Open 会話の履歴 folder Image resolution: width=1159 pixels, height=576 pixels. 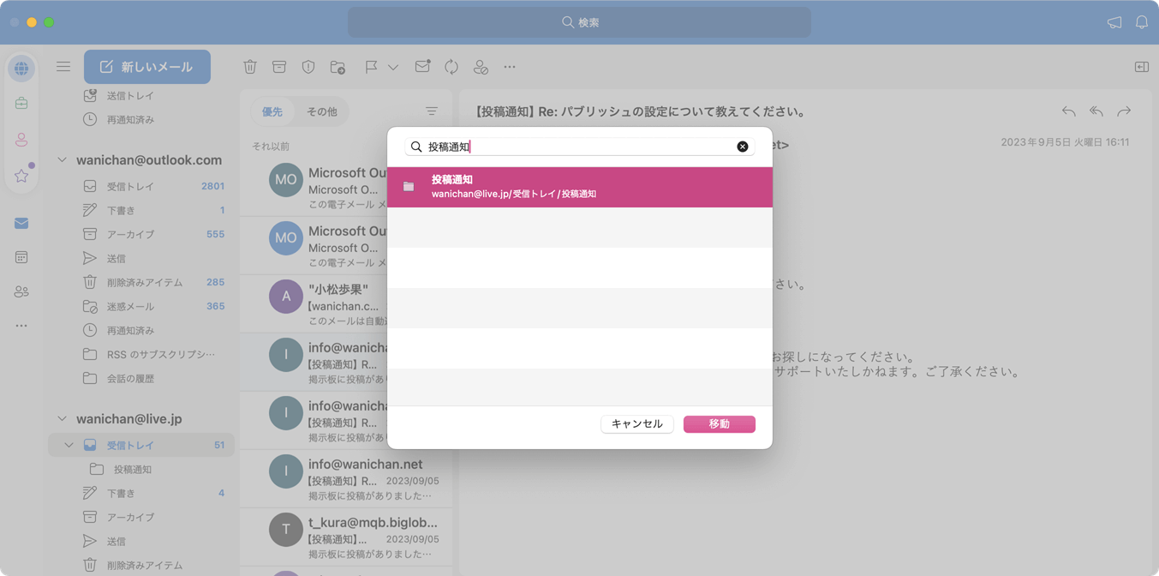pyautogui.click(x=141, y=378)
